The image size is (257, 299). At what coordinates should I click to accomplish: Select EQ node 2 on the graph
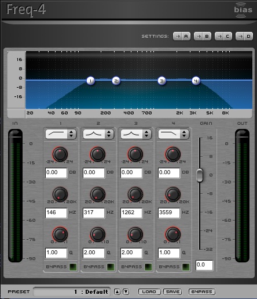116,81
